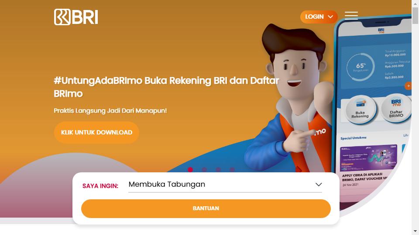Click the orange plus icon on phone mockup
Viewport: 419px width, 235px height.
pyautogui.click(x=408, y=86)
